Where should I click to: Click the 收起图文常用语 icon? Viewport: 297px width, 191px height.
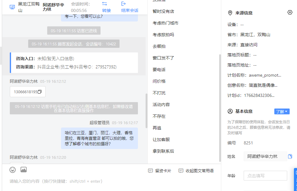tap(181, 171)
